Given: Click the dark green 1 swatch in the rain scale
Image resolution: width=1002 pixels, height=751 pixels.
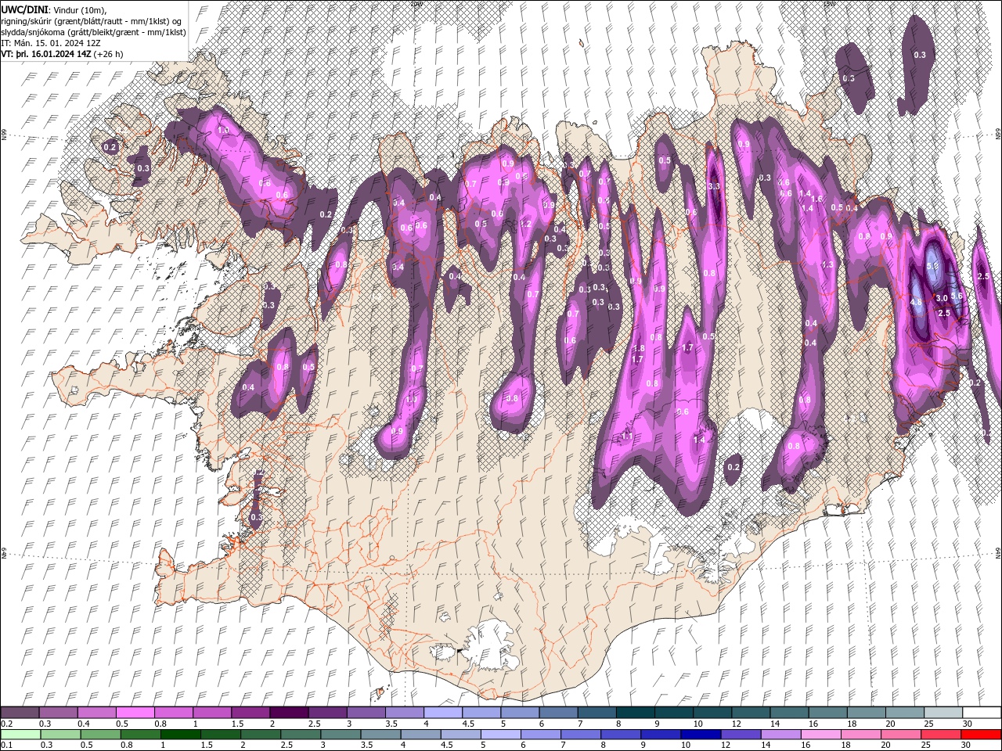Looking at the screenshot, I should pyautogui.click(x=180, y=734).
